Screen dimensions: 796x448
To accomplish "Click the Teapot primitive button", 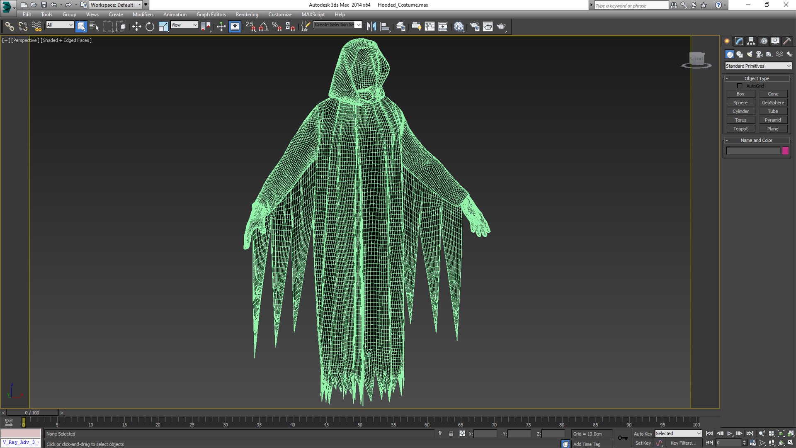I will (x=740, y=129).
